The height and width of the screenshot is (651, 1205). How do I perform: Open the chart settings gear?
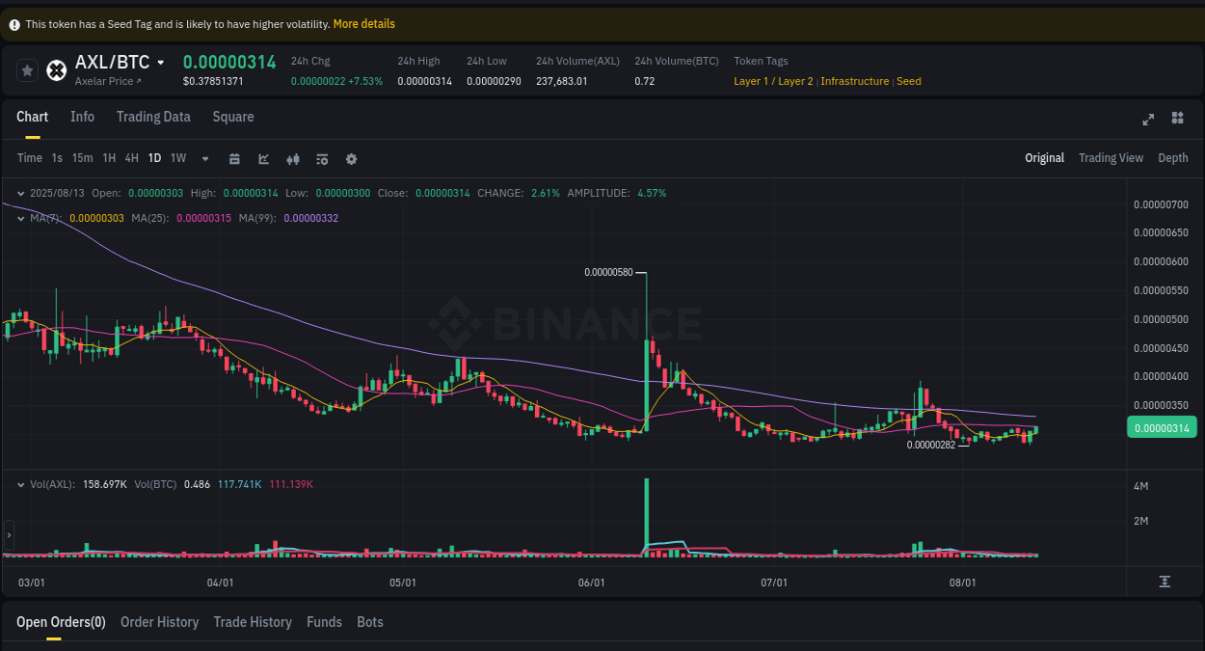coord(351,158)
